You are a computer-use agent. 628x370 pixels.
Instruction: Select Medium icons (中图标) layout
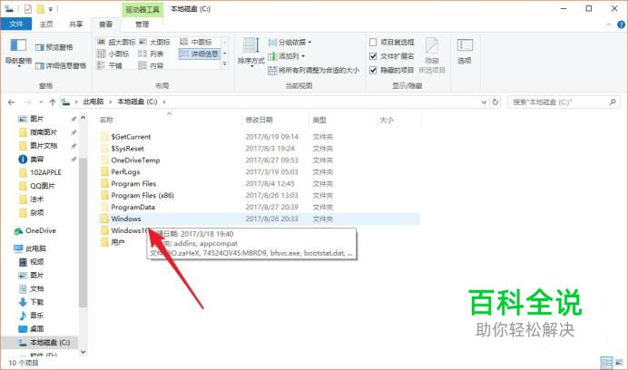[x=196, y=42]
